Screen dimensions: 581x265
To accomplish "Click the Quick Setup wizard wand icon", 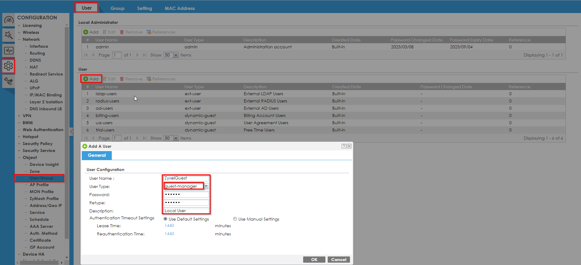I will click(8, 35).
